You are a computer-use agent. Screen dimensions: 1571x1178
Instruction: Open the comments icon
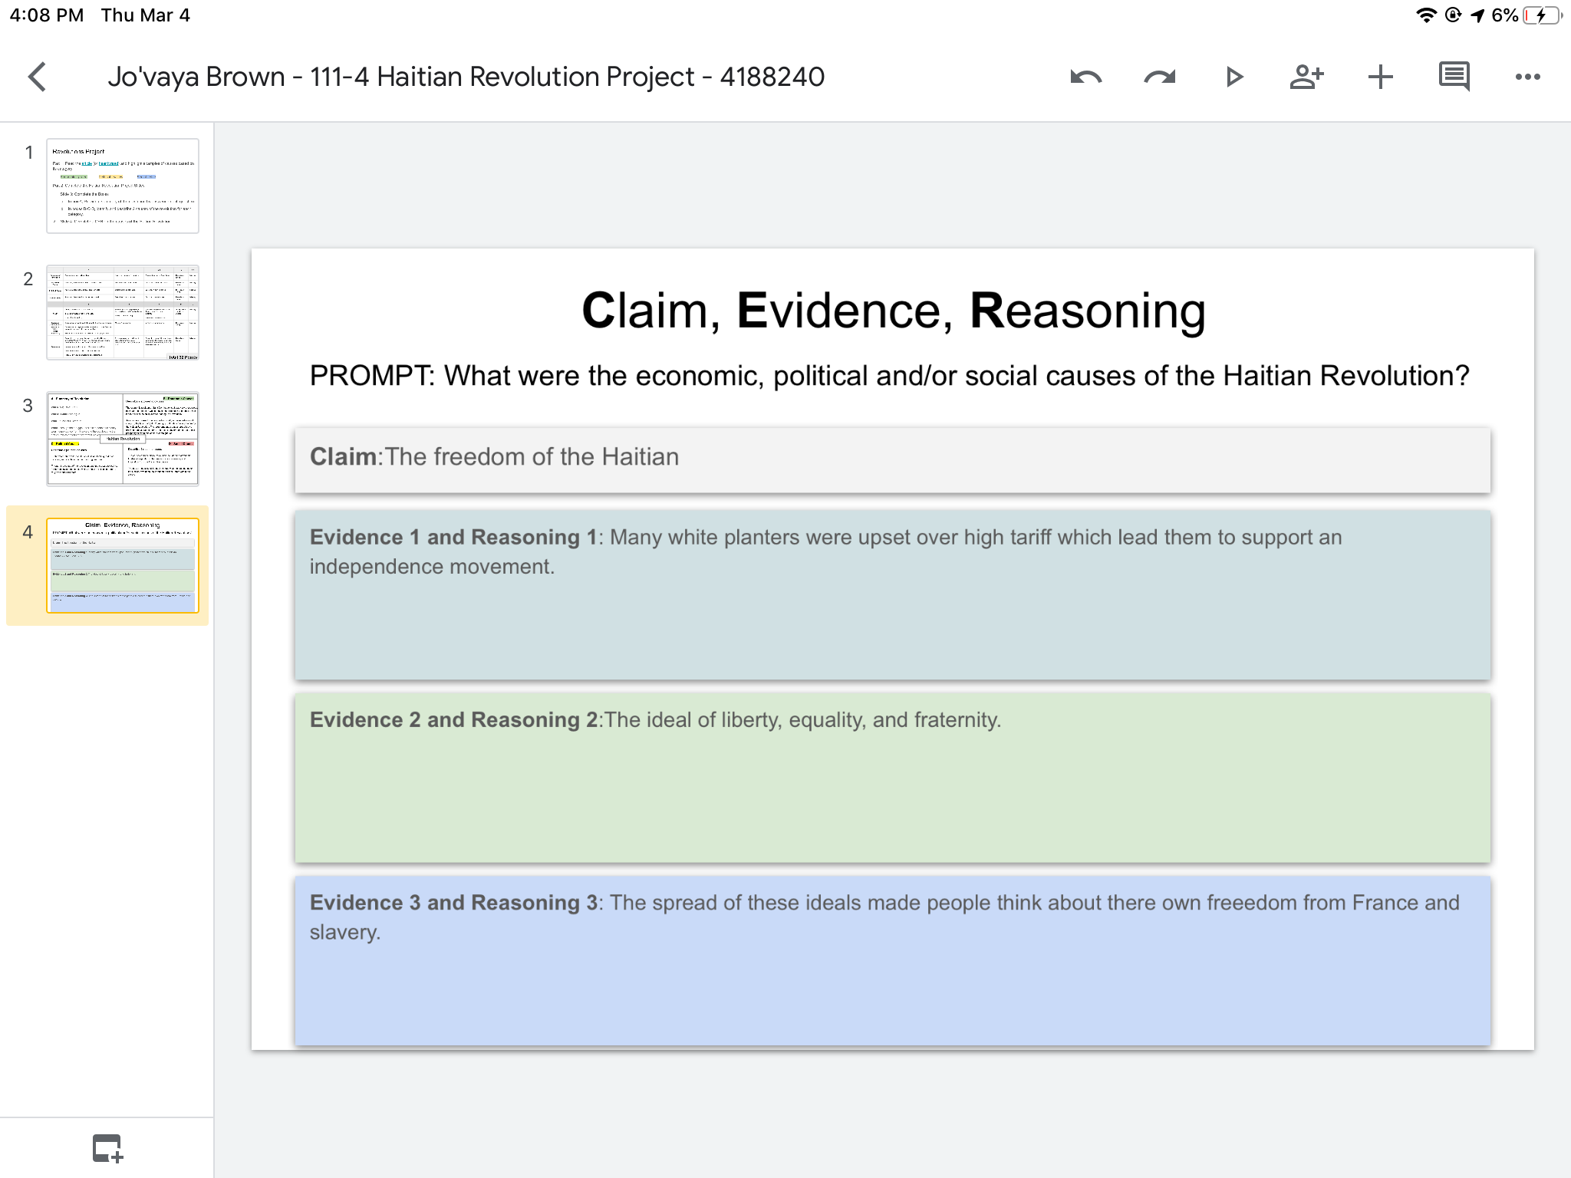pos(1454,77)
